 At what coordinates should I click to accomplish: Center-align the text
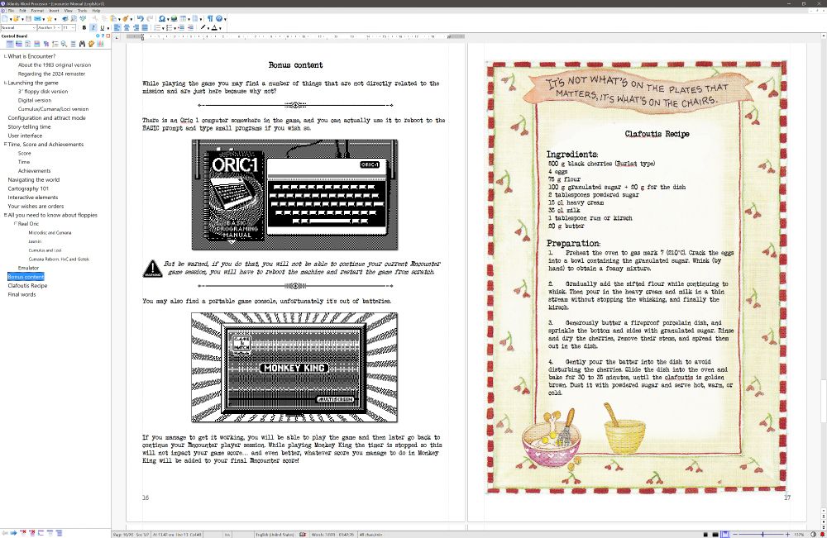(x=126, y=28)
